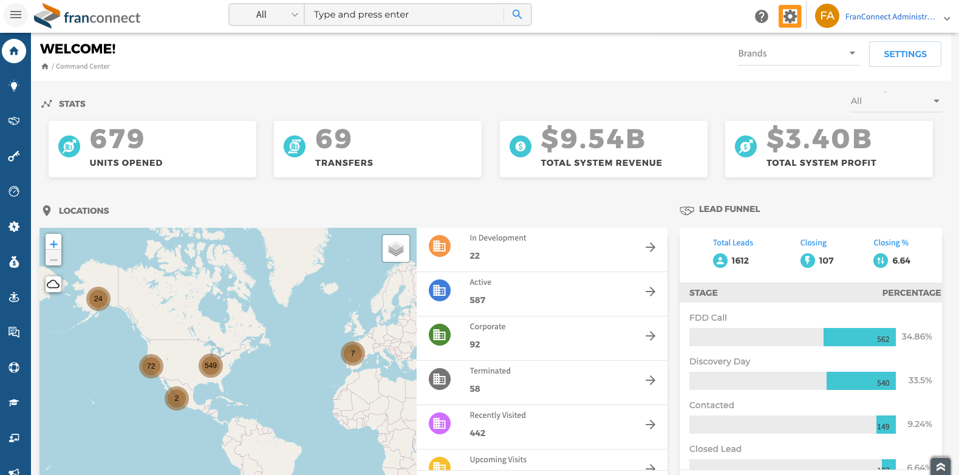Viewport: 959px width, 475px height.
Task: Click the Upcoming Visits row
Action: 542,462
